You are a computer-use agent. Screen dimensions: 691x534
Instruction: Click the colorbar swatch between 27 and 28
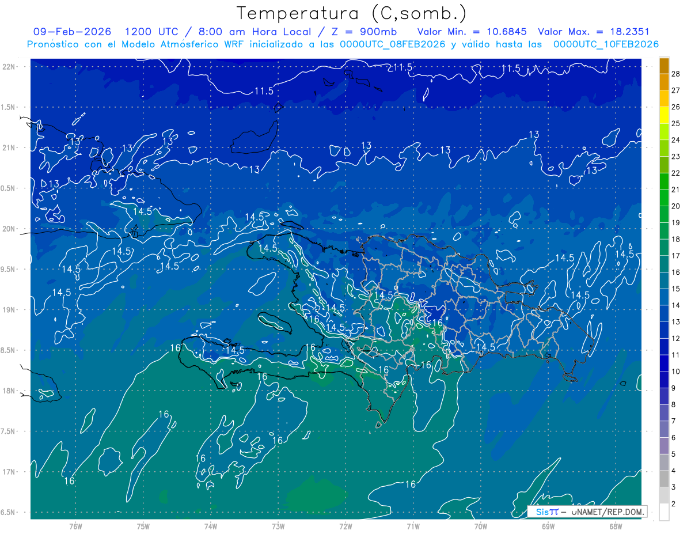(665, 82)
